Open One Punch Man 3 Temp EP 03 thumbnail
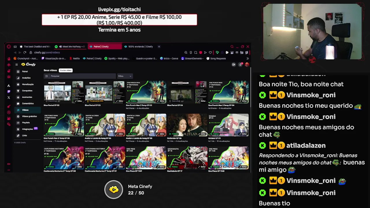Screen dimensions: 370x208 click(146, 92)
